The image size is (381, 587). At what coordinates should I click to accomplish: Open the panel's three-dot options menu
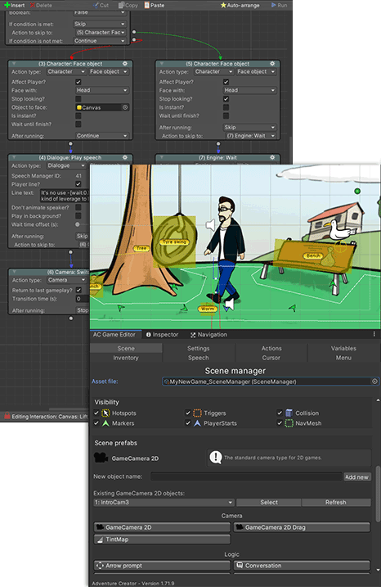coord(374,334)
